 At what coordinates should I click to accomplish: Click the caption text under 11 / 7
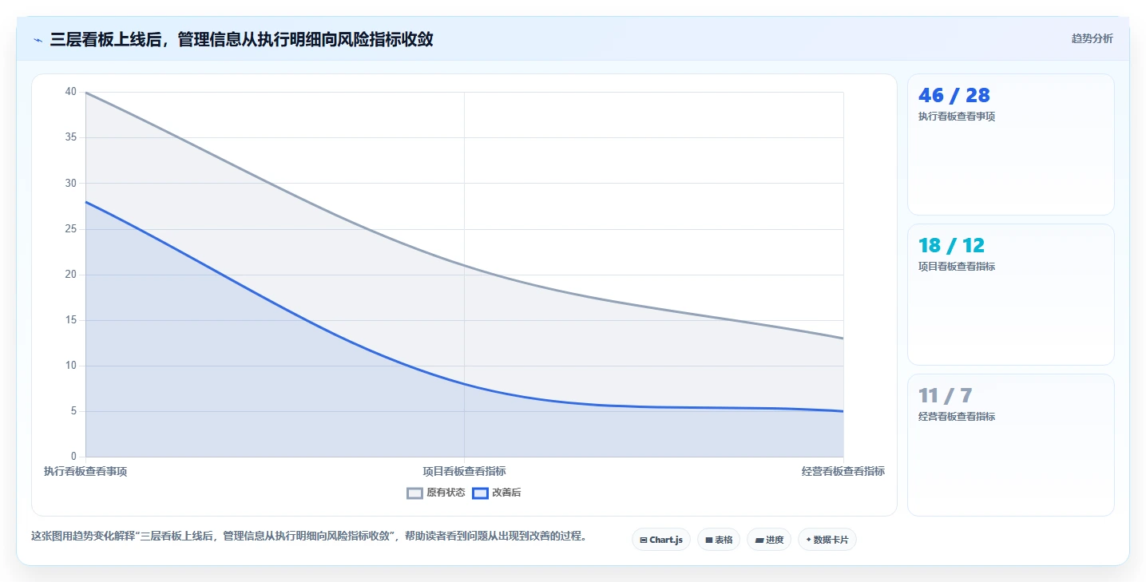(x=957, y=416)
